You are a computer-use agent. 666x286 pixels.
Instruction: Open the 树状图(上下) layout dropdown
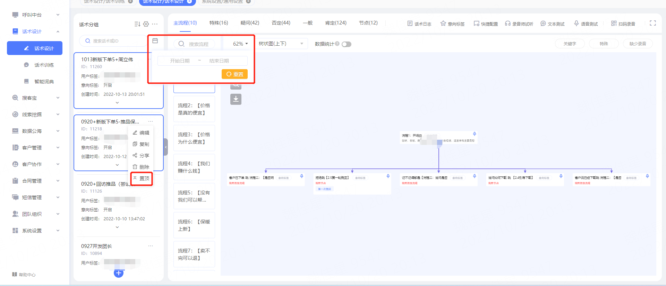[x=281, y=44]
